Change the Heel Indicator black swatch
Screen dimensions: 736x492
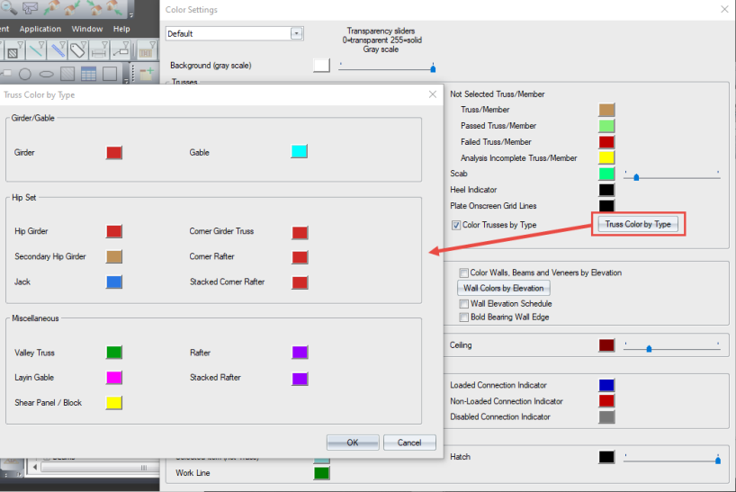[x=606, y=190]
